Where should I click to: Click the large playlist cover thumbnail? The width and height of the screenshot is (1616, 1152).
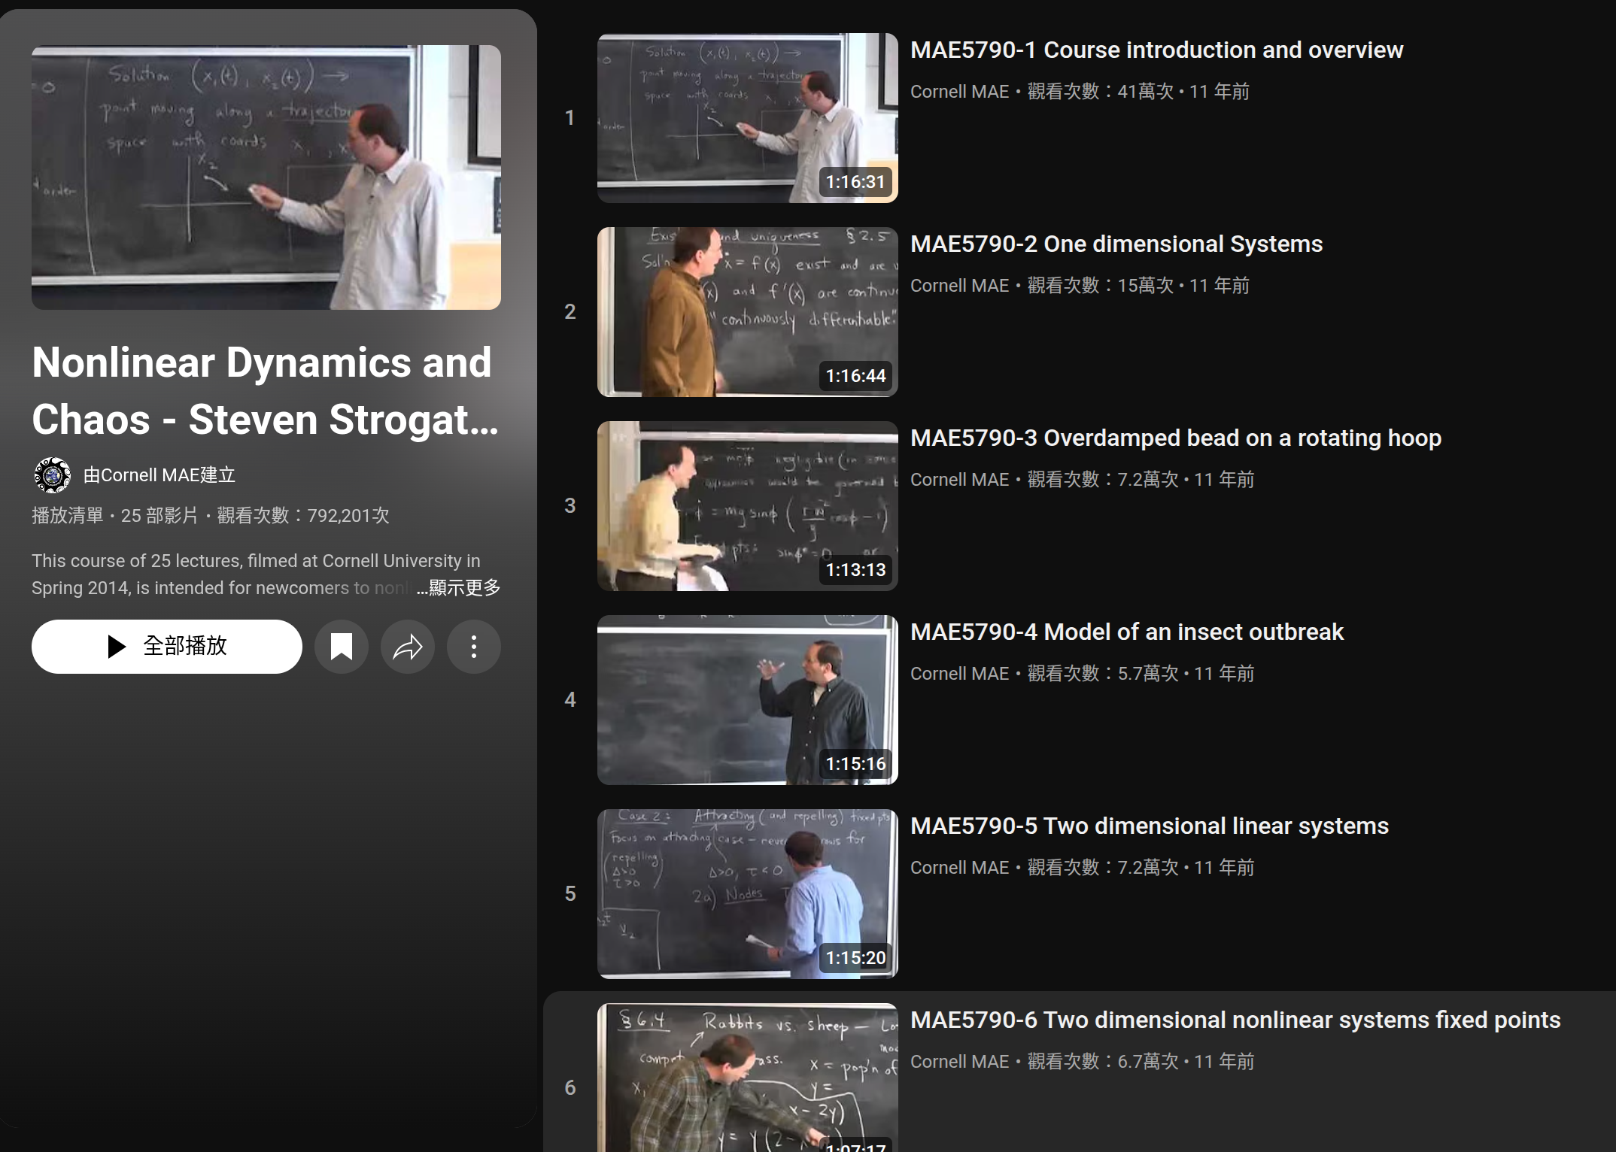[x=266, y=177]
